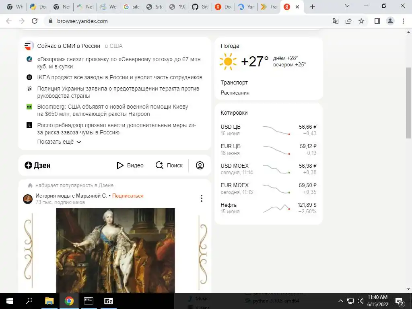Switch to the '192' tab
The image size is (412, 309).
[x=177, y=7]
